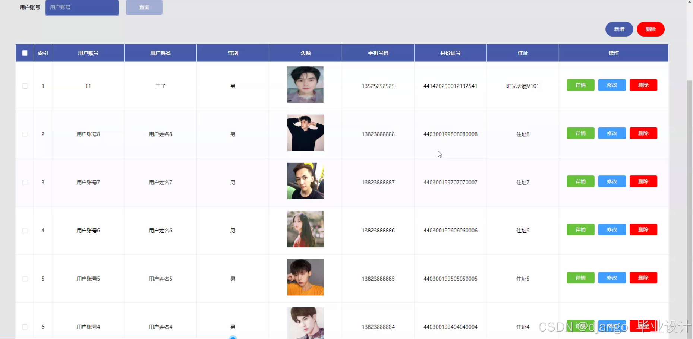Open 详情 for 用户账号6
The height and width of the screenshot is (339, 693).
(x=580, y=229)
